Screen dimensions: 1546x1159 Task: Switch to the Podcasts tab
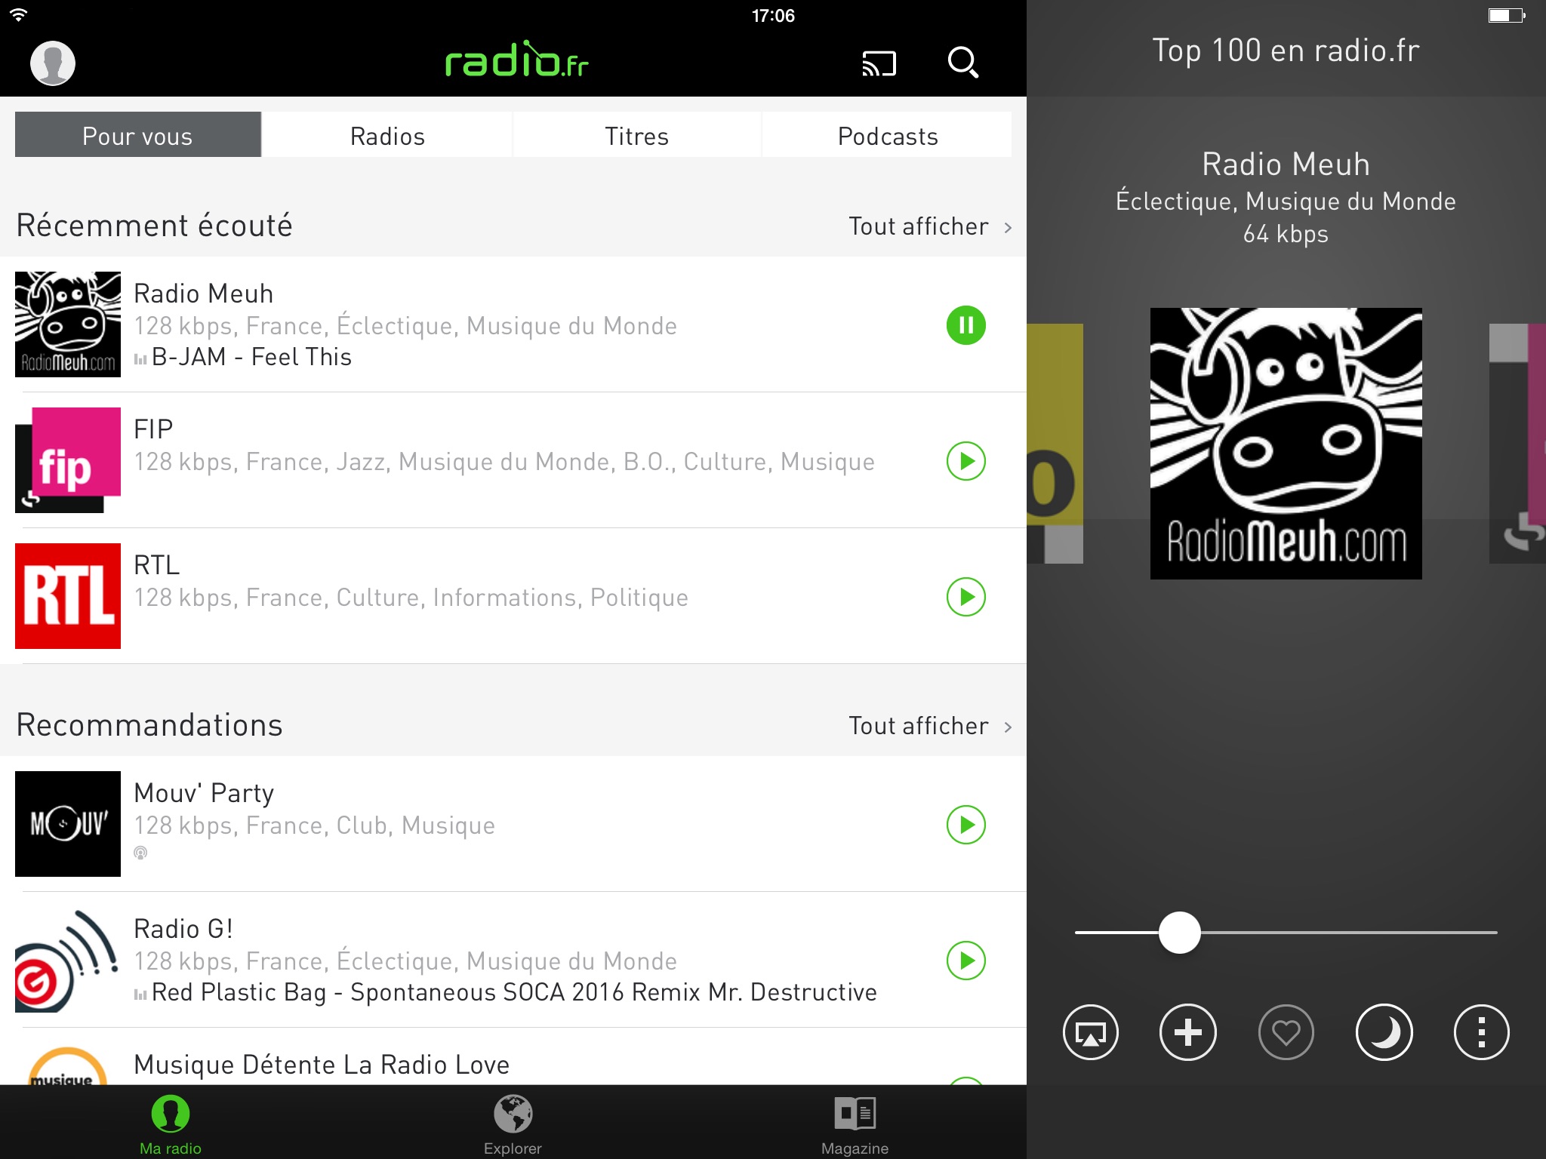888,135
